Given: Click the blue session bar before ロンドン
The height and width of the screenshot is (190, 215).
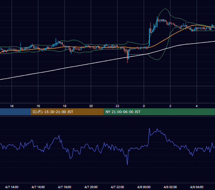Looking at the screenshot, I should [15, 112].
